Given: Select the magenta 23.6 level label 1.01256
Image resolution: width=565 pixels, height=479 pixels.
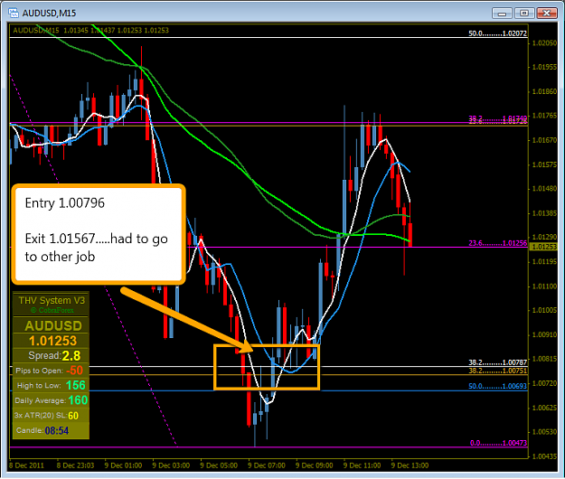Looking at the screenshot, I should coord(497,243).
